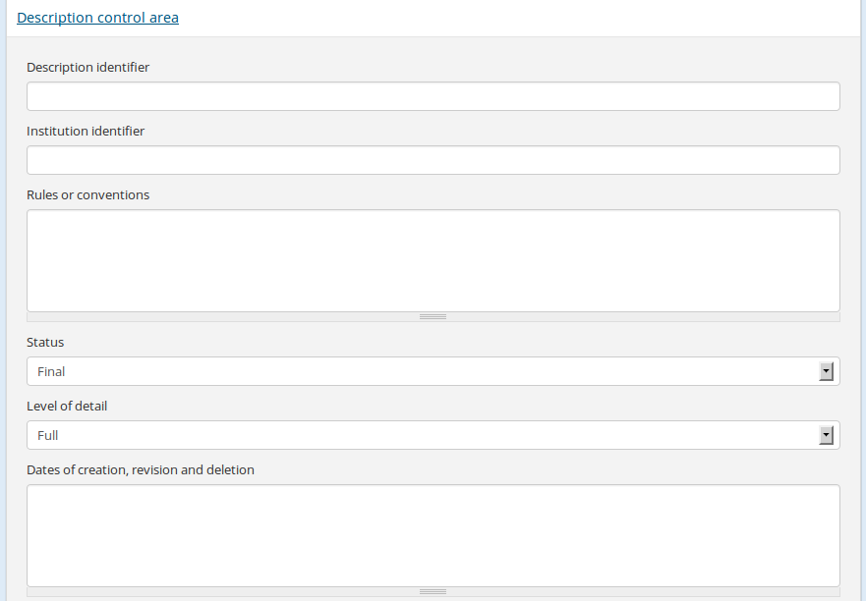The image size is (866, 601).
Task: Grab the Dates of creation resize handle
Action: click(x=433, y=592)
